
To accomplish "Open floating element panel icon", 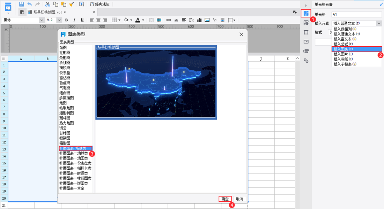I will pyautogui.click(x=306, y=32).
